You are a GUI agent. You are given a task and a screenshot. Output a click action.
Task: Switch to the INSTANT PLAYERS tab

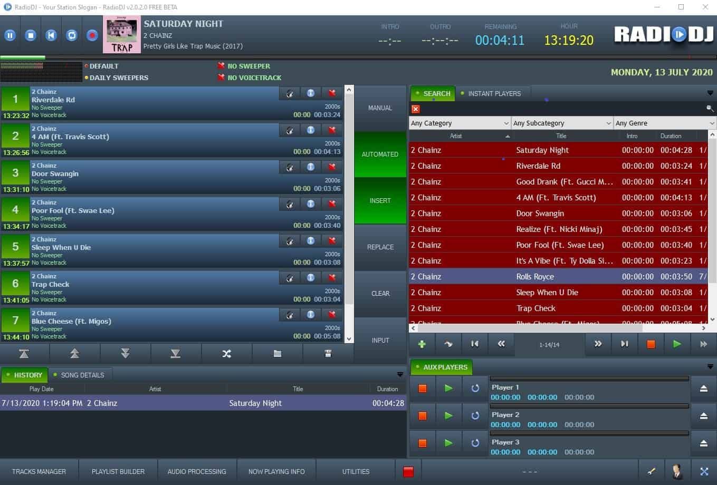point(493,93)
